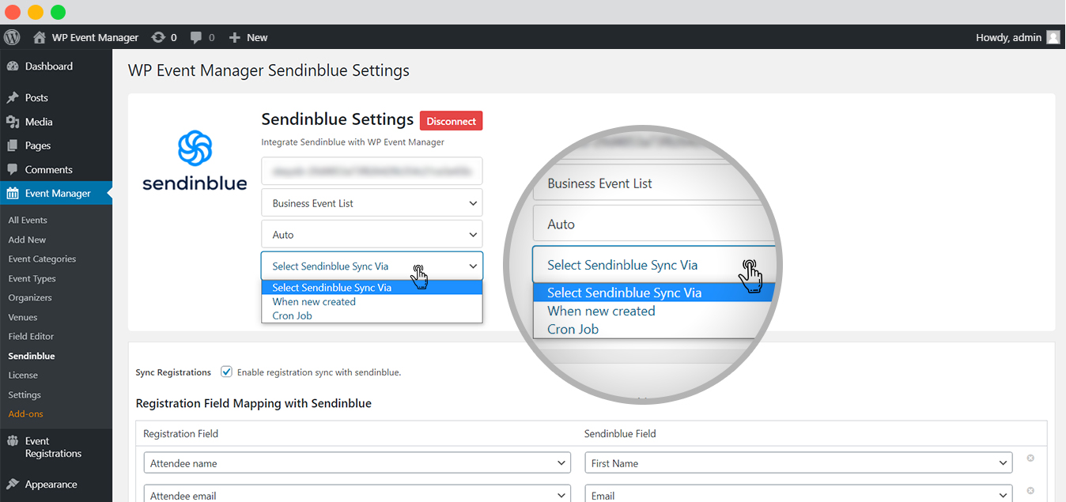
Task: Open Field Editor submenu
Action: click(31, 337)
